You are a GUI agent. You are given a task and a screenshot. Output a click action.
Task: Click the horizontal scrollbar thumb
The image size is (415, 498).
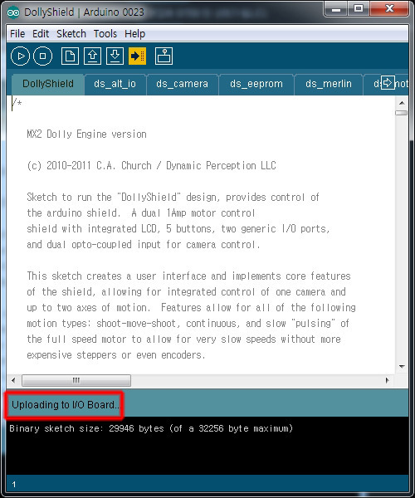pos(76,380)
